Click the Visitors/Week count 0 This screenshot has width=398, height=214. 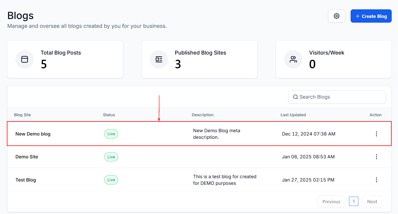point(312,64)
